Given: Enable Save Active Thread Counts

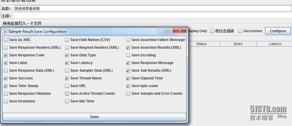Looking at the screenshot, I should (67, 94).
